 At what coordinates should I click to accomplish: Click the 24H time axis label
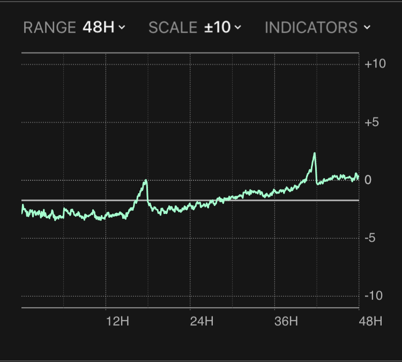tap(202, 322)
